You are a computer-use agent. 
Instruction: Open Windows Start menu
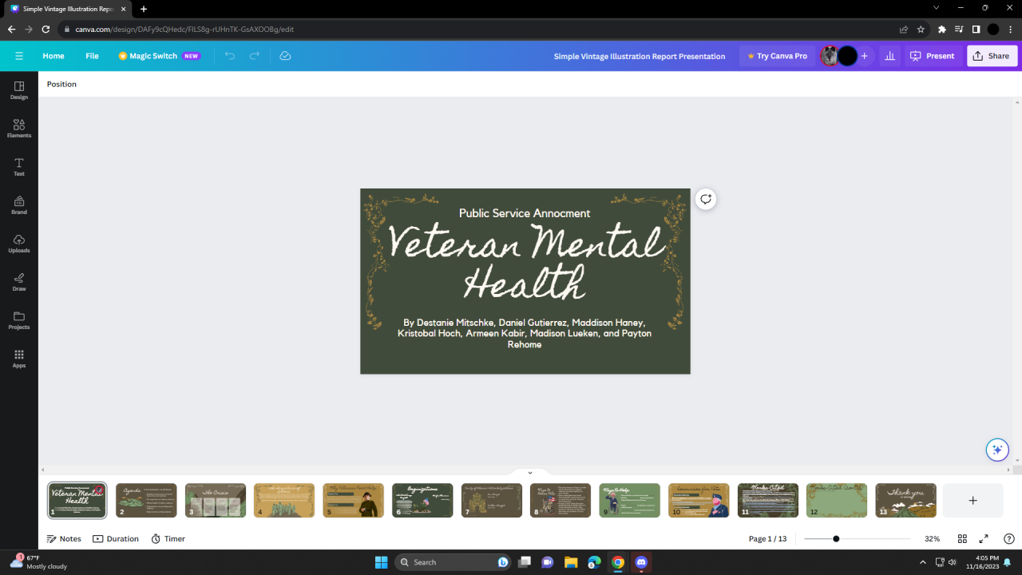[381, 562]
